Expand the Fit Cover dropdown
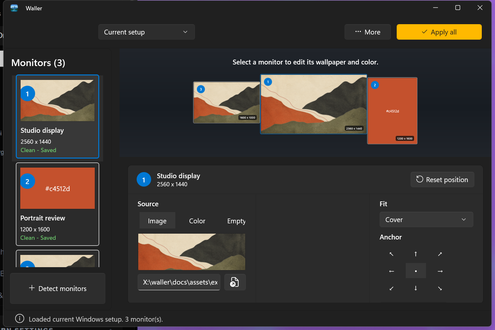The width and height of the screenshot is (495, 330). 426,219
